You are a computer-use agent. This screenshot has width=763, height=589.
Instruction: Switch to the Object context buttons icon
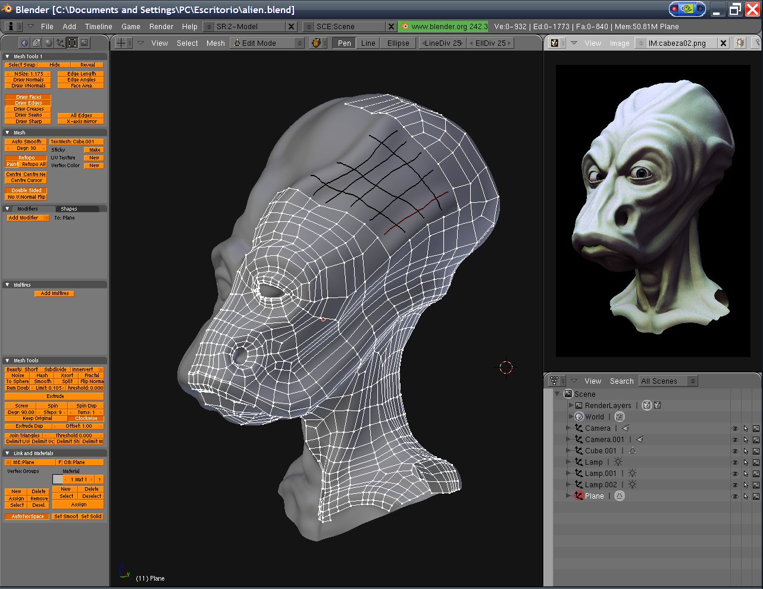point(60,43)
